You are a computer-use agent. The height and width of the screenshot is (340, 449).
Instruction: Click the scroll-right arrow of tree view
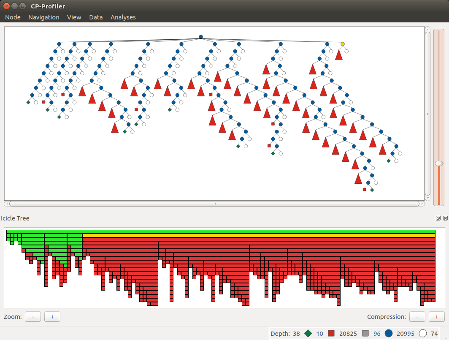coord(422,204)
